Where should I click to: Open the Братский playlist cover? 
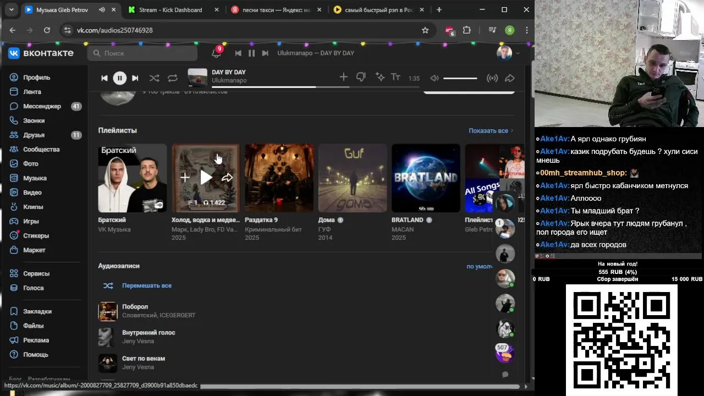point(133,178)
